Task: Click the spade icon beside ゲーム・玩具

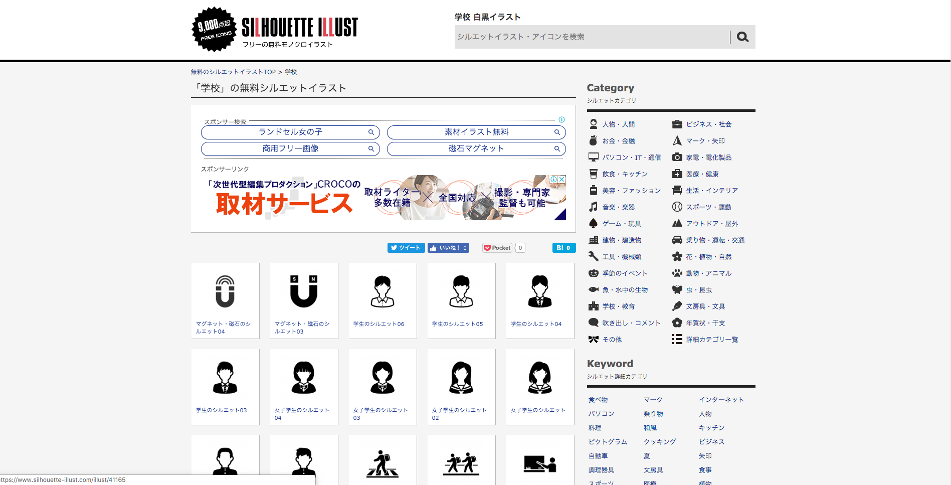Action: [594, 223]
